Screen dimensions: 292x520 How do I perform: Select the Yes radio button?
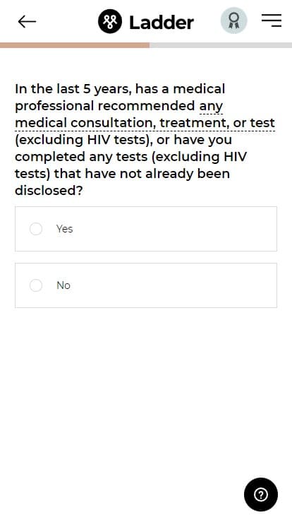36,229
